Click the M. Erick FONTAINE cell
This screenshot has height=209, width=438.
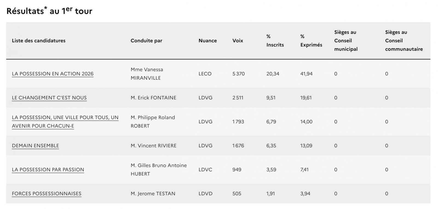pyautogui.click(x=153, y=98)
